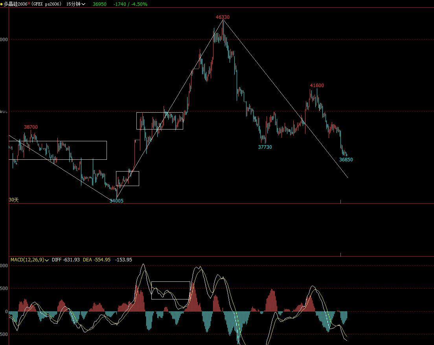Screen dimensions: 434x345
Task: Click the red M marker after 2606
Action: click(x=29, y=3)
